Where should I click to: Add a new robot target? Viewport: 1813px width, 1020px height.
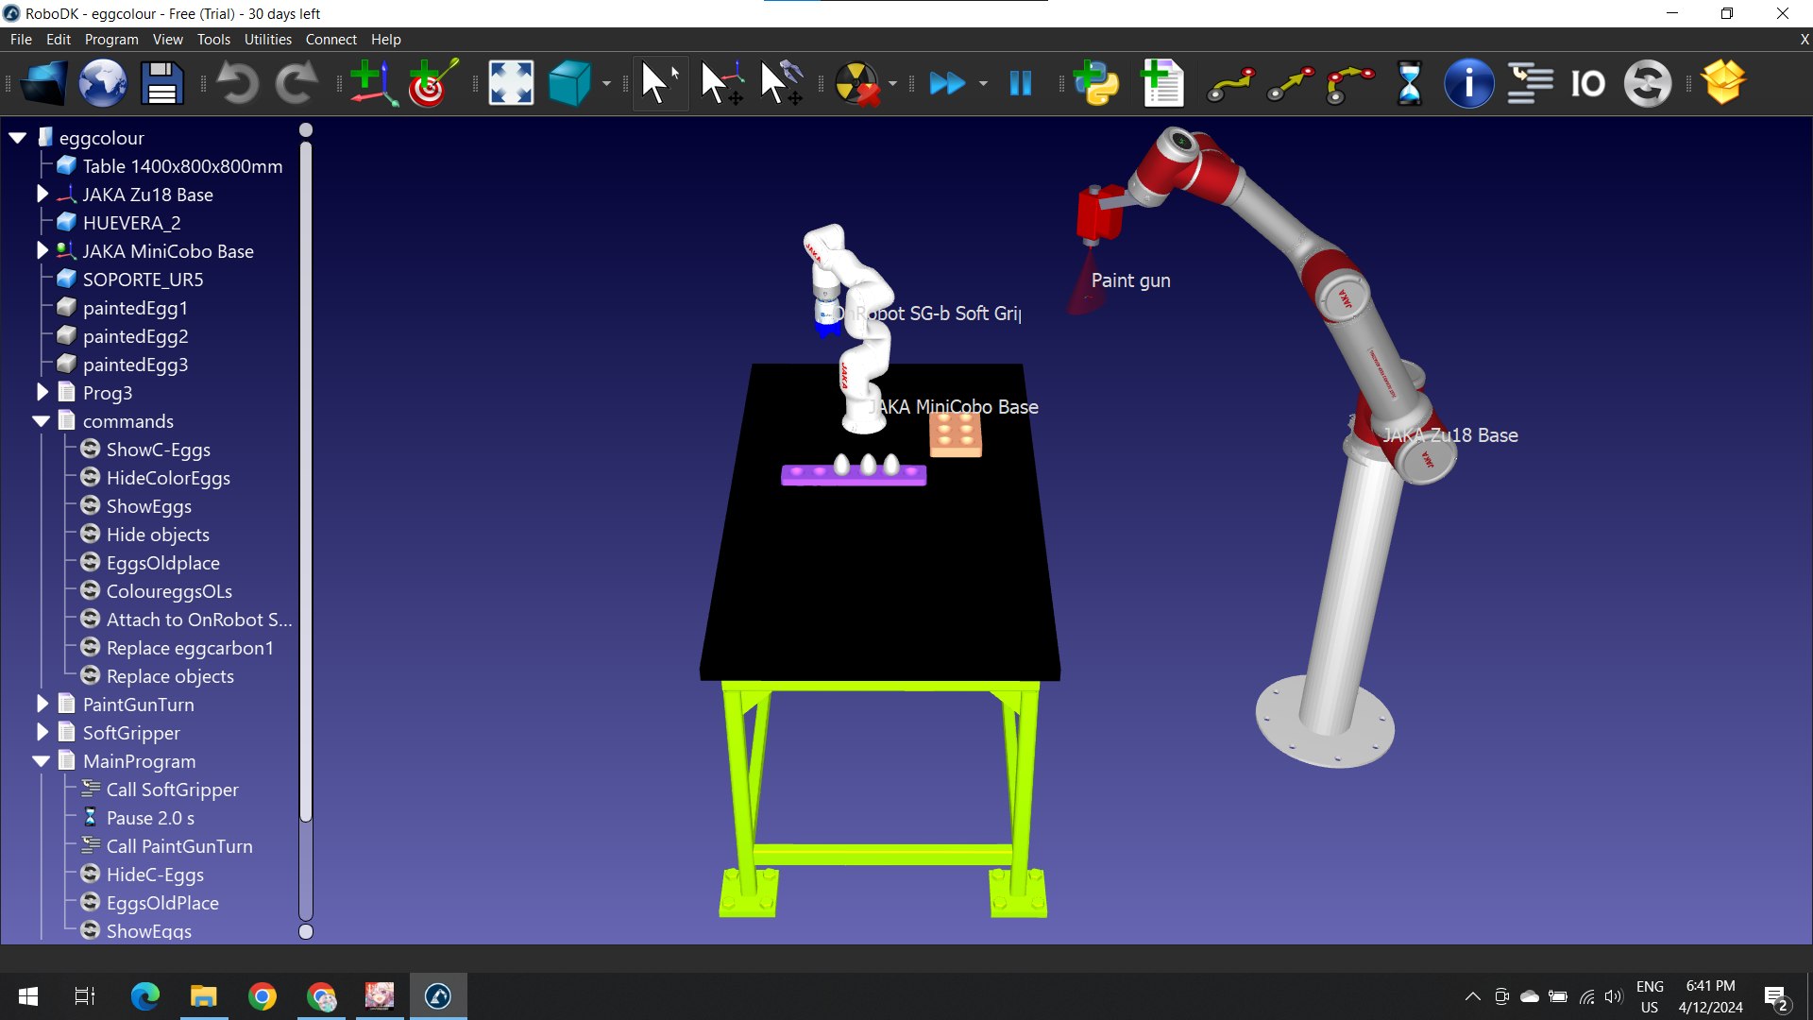[x=433, y=83]
